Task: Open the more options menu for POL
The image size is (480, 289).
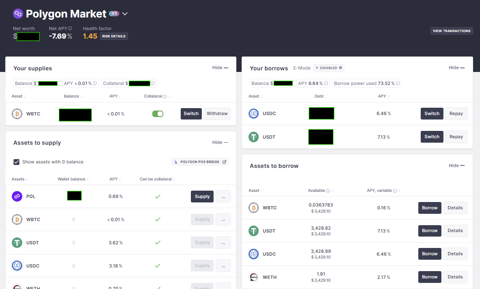Action: [x=223, y=196]
